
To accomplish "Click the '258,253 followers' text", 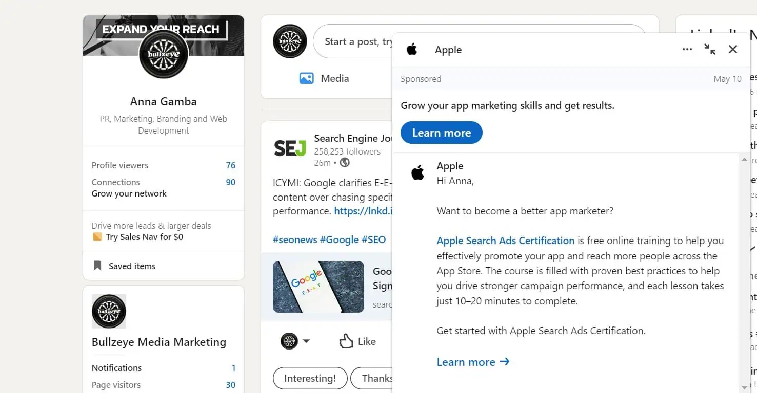I will click(x=347, y=151).
